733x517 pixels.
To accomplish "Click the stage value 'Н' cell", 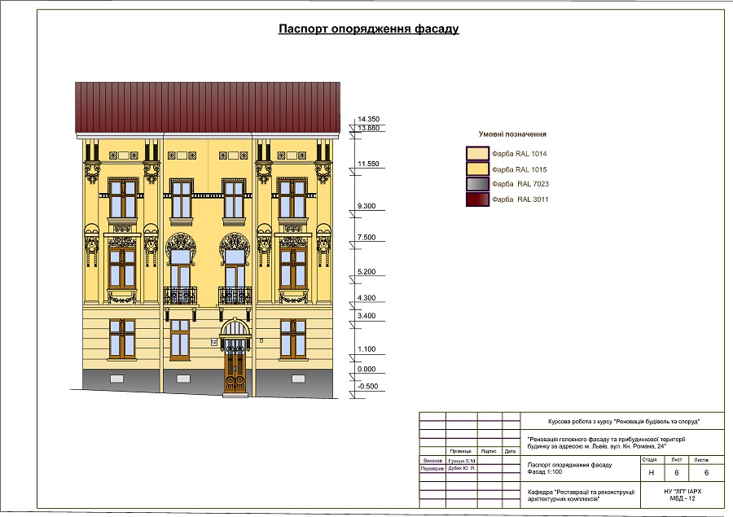I will pos(652,473).
